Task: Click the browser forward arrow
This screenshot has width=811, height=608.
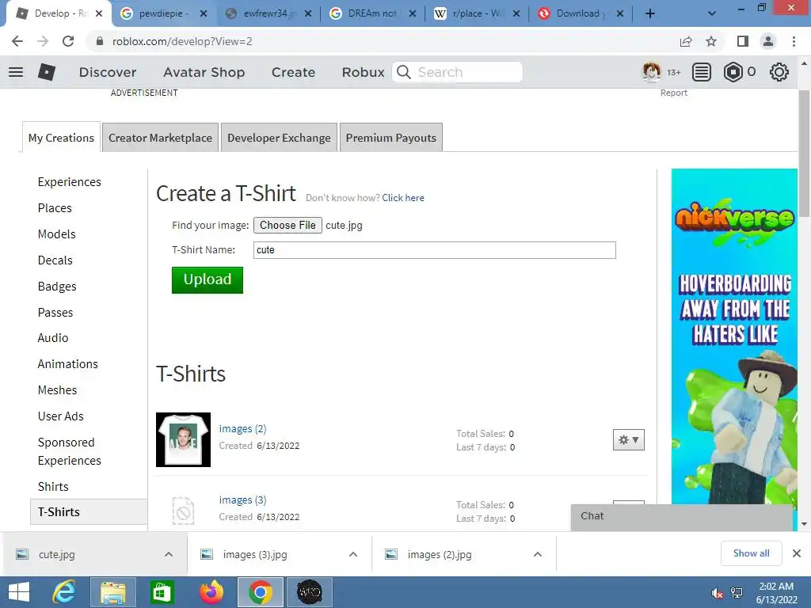Action: (43, 41)
